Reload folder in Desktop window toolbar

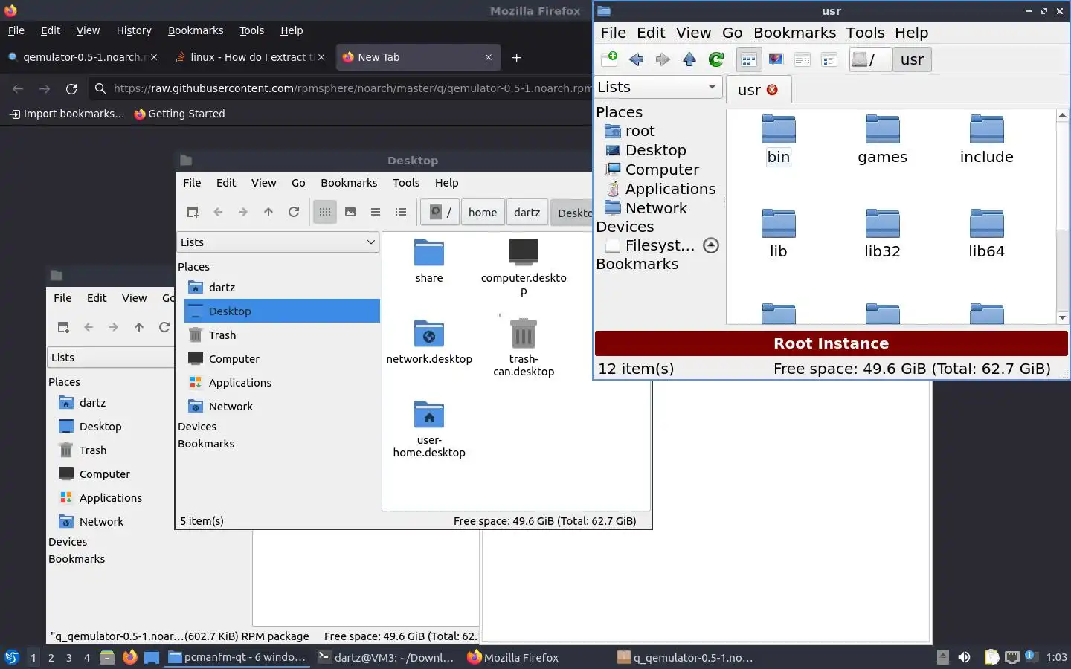coord(294,212)
